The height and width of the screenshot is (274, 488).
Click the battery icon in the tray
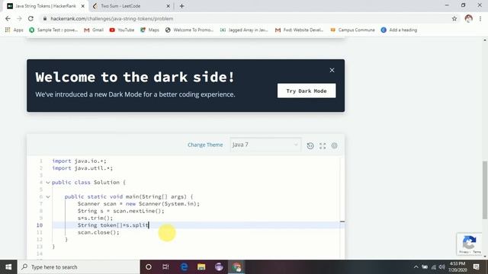tap(425, 267)
